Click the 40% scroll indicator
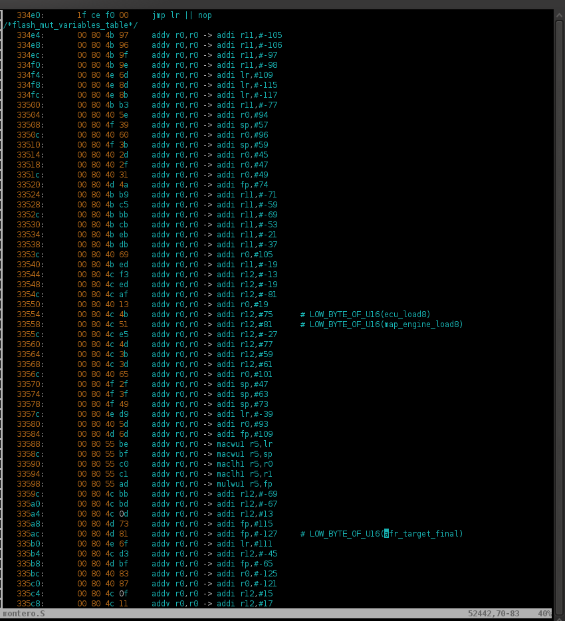The image size is (565, 621). pos(545,614)
